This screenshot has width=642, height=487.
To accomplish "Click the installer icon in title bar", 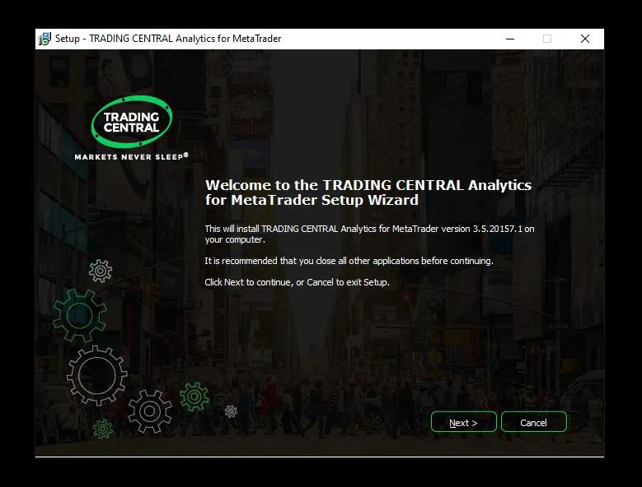I will [45, 39].
